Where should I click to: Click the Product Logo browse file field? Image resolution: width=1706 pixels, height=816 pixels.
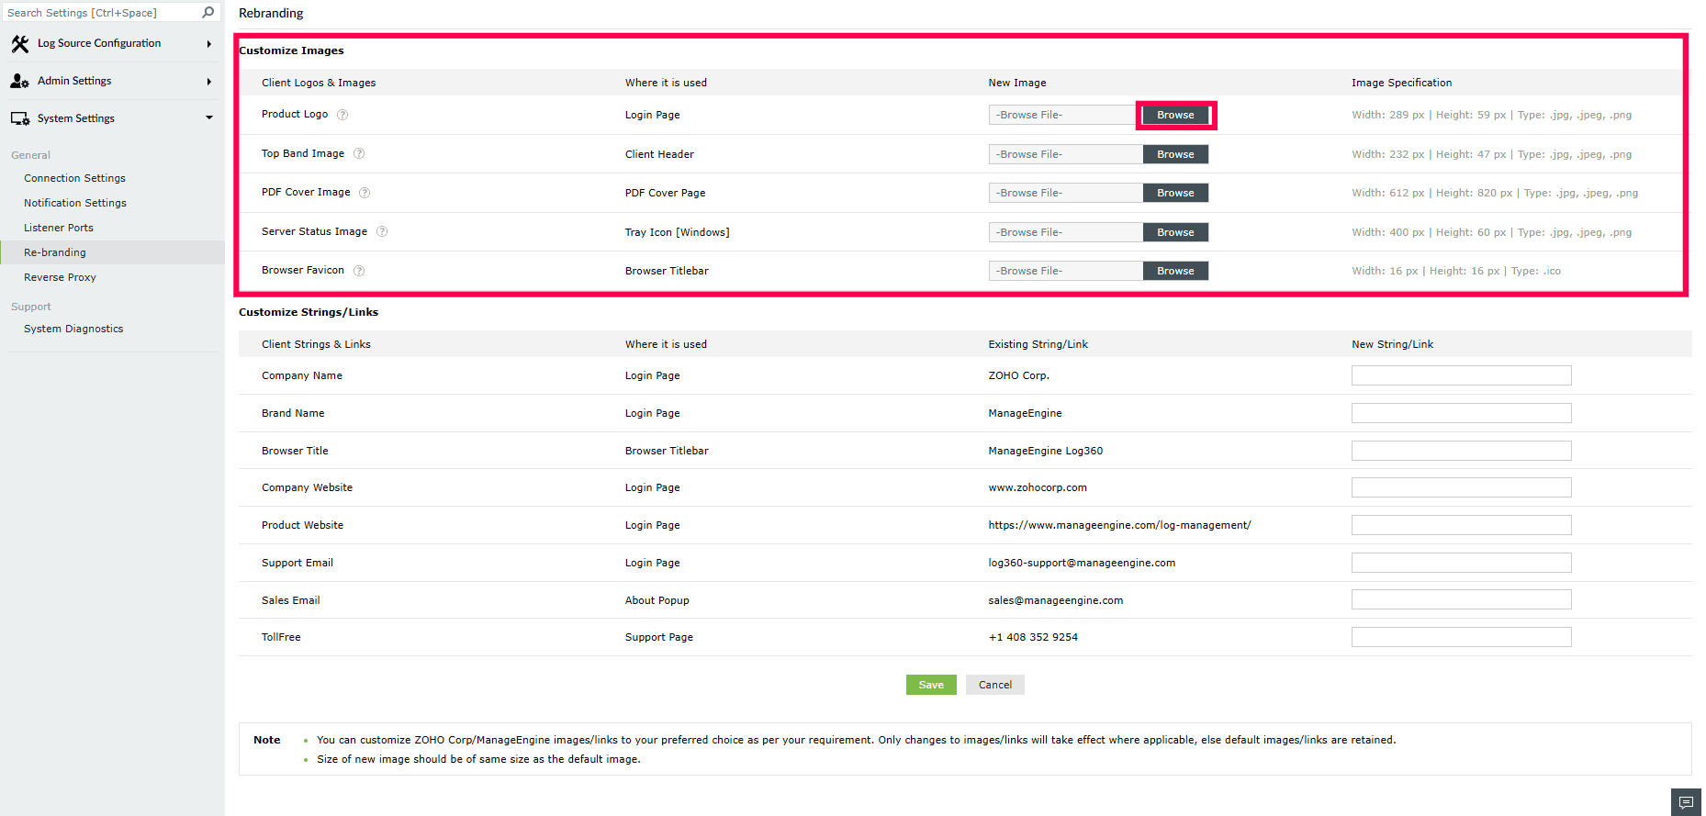tap(1063, 115)
